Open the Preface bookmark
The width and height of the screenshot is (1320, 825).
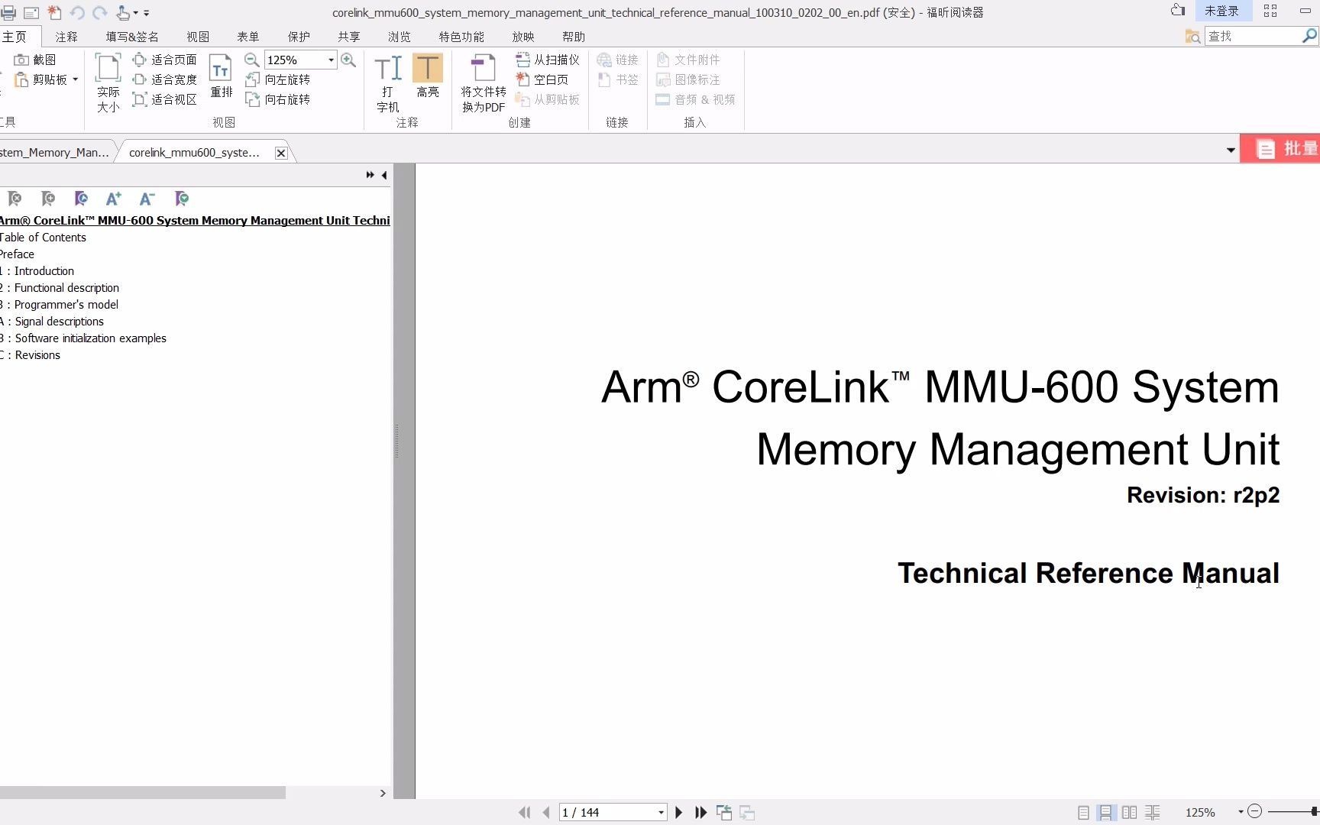17,254
